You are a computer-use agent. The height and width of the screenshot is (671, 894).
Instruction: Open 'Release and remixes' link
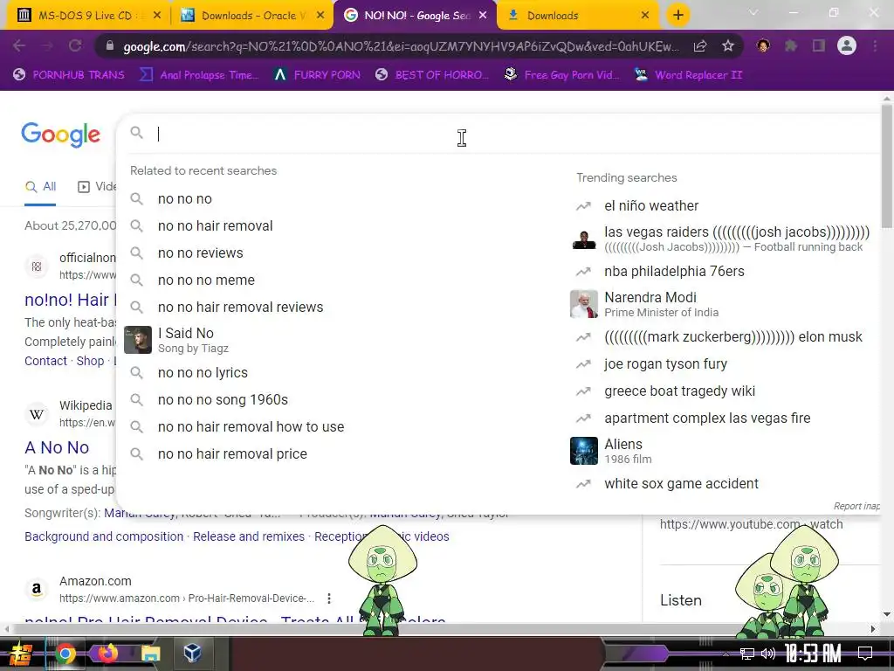[249, 537]
